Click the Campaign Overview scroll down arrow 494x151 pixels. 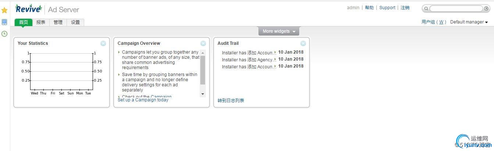tap(203, 94)
